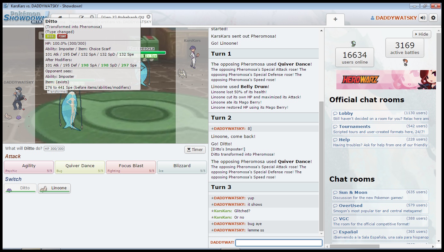
Task: Open a new room with plus tab
Action: (335, 19)
